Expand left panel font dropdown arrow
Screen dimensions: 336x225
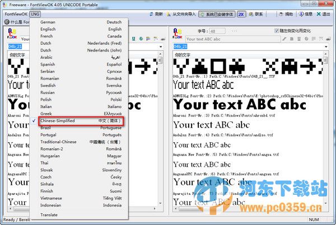[161, 46]
